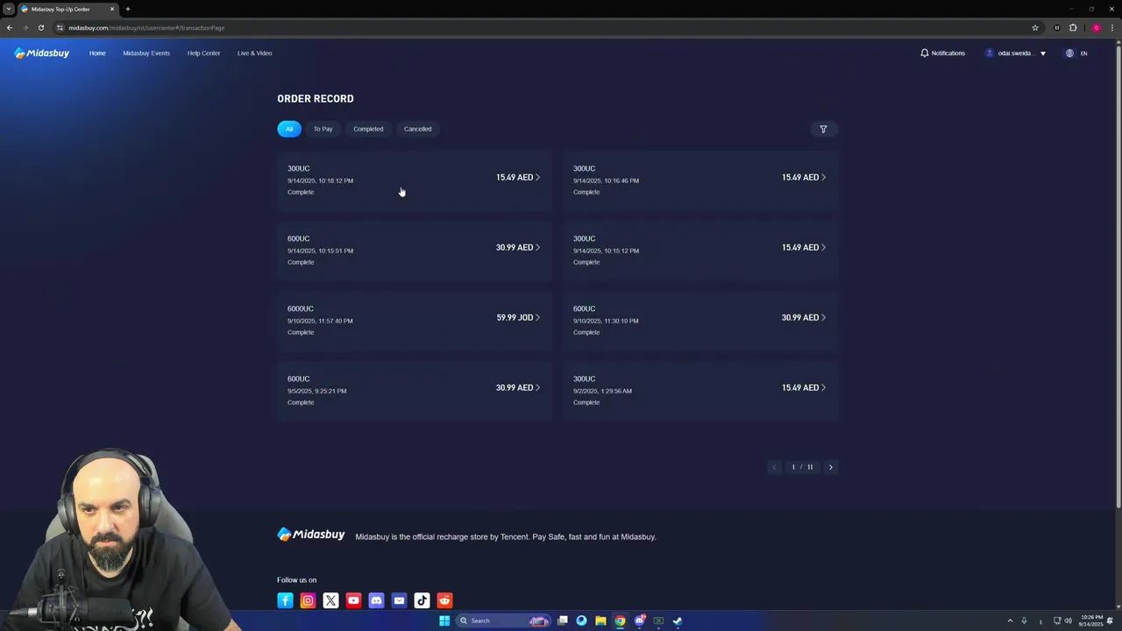Open Chrome extensions puzzle icon
This screenshot has height=631, width=1122.
pyautogui.click(x=1073, y=27)
